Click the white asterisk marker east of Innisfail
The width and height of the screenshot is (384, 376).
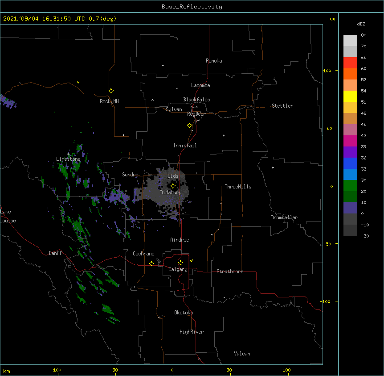point(224,135)
